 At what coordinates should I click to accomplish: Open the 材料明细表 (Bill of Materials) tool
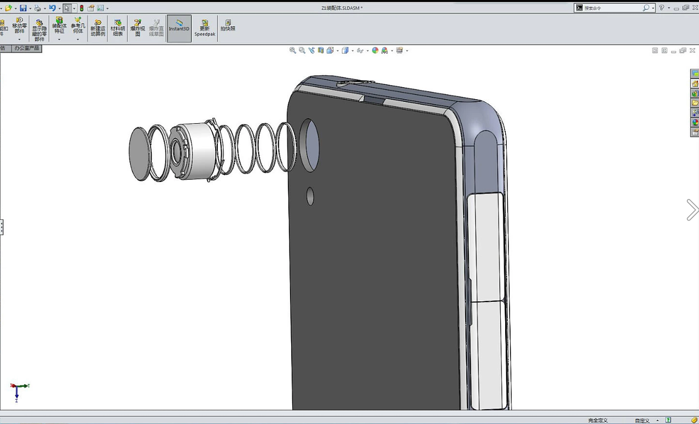point(117,27)
